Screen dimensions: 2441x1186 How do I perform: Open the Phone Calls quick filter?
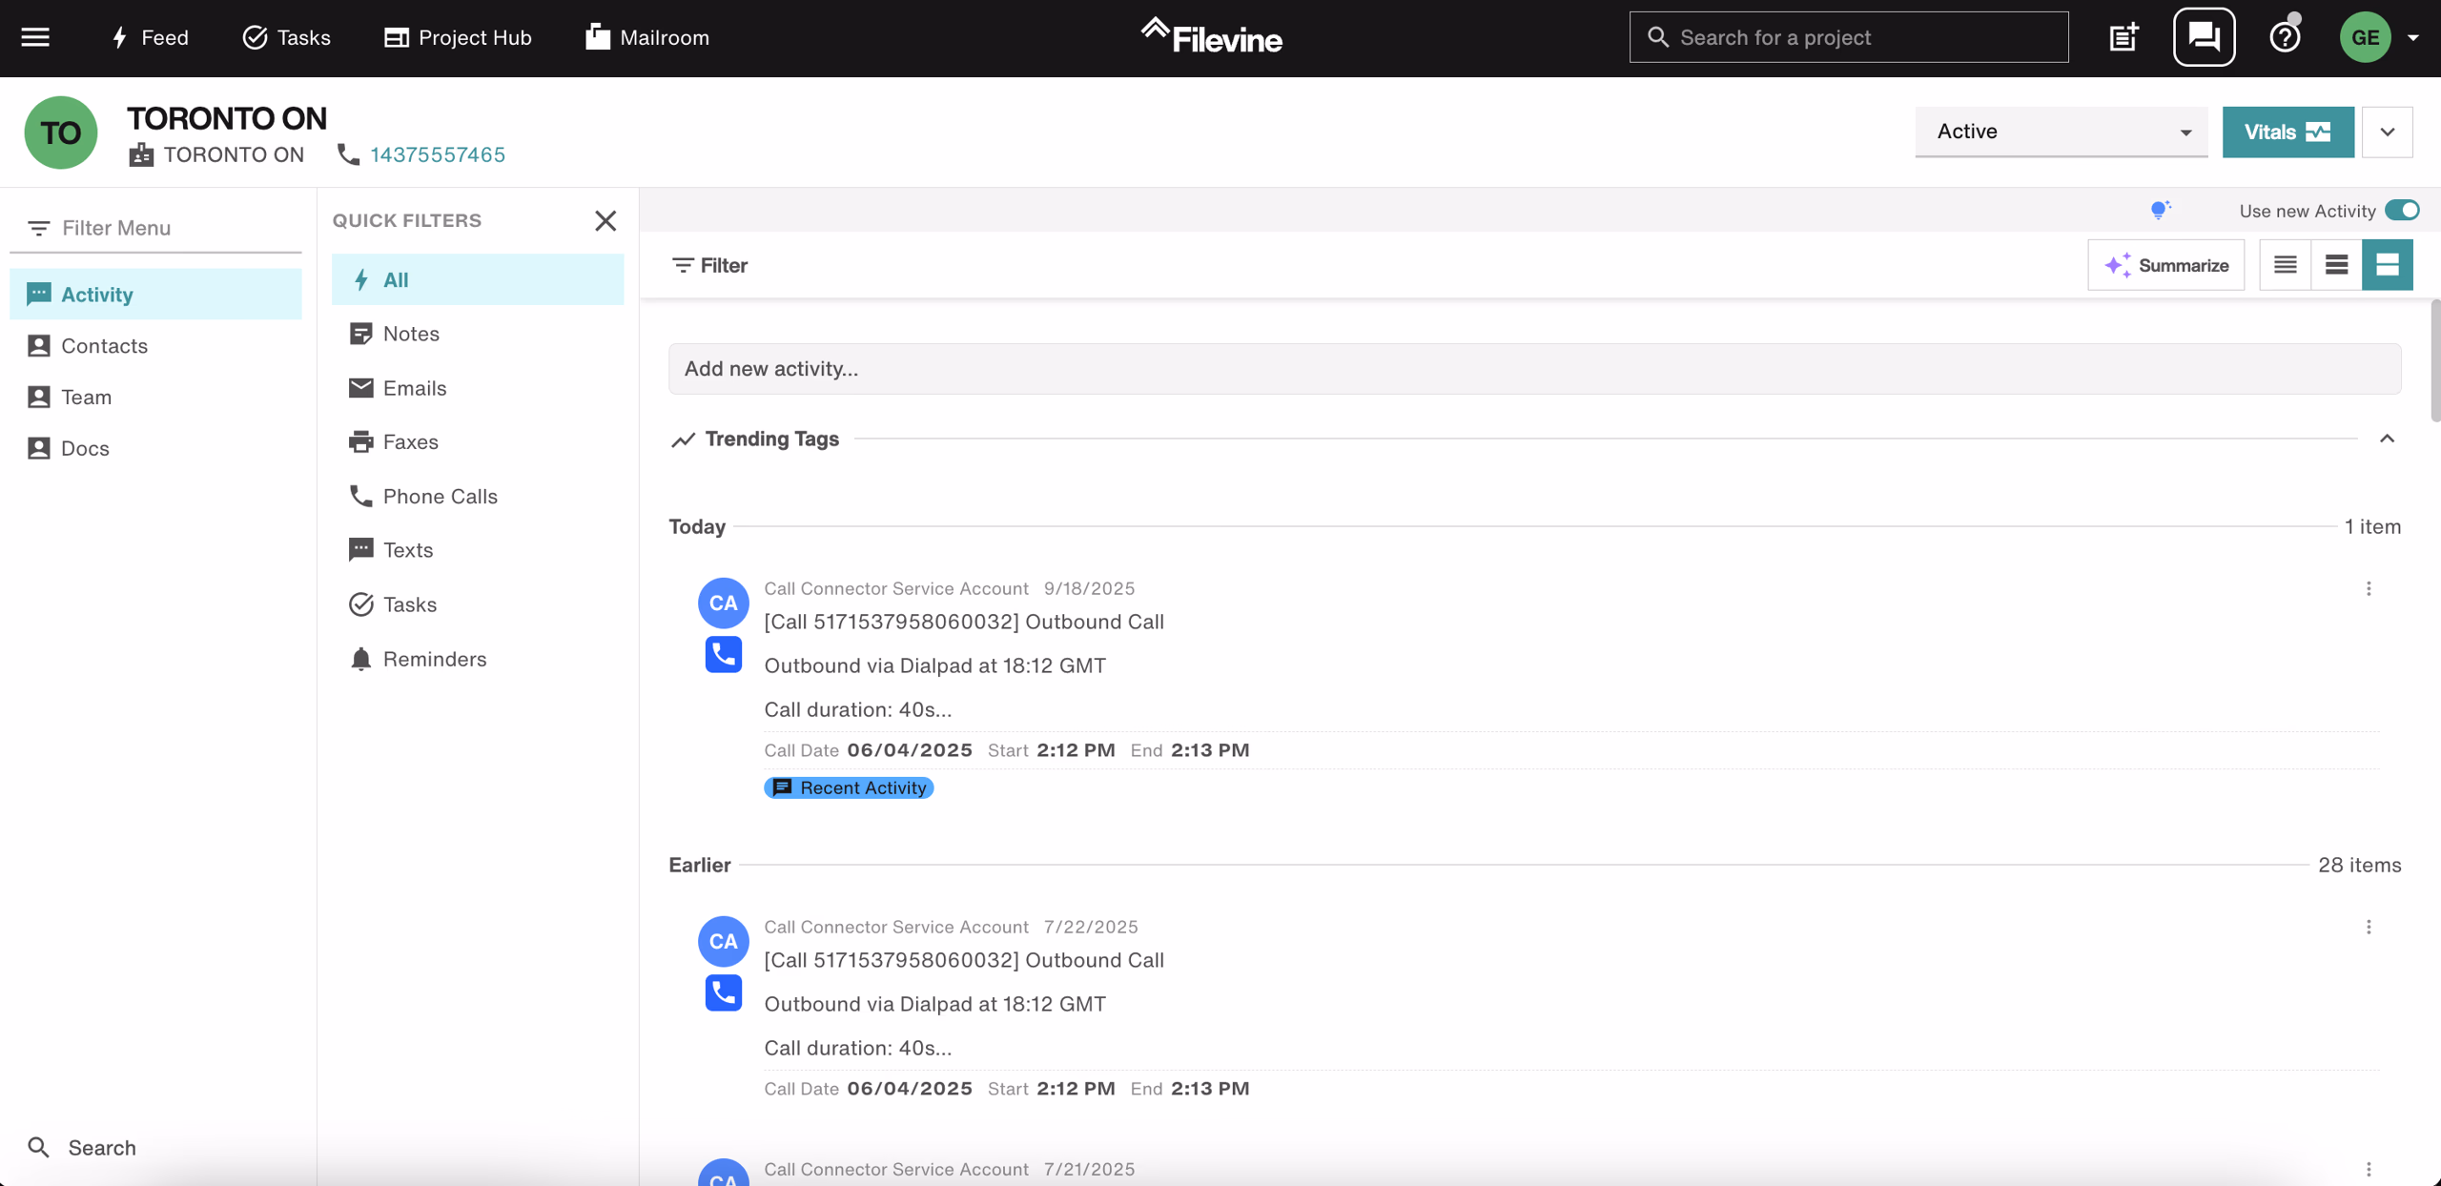(x=440, y=496)
